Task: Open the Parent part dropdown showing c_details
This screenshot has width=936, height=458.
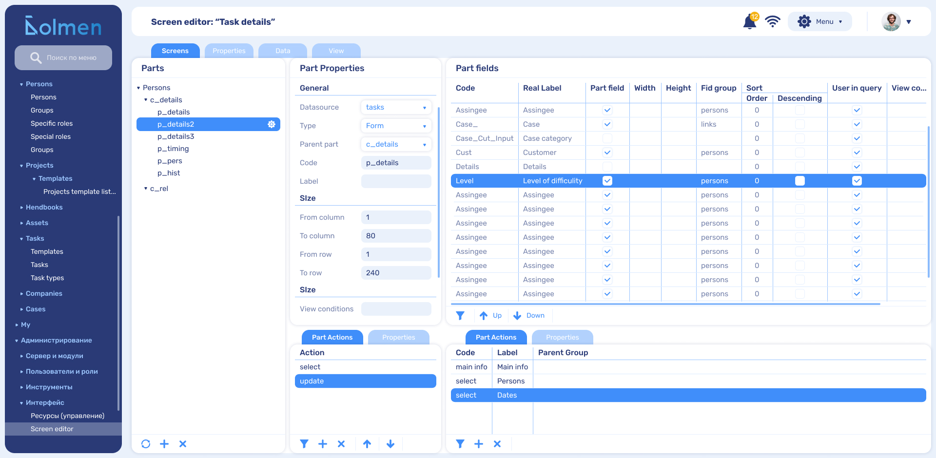Action: click(x=396, y=144)
